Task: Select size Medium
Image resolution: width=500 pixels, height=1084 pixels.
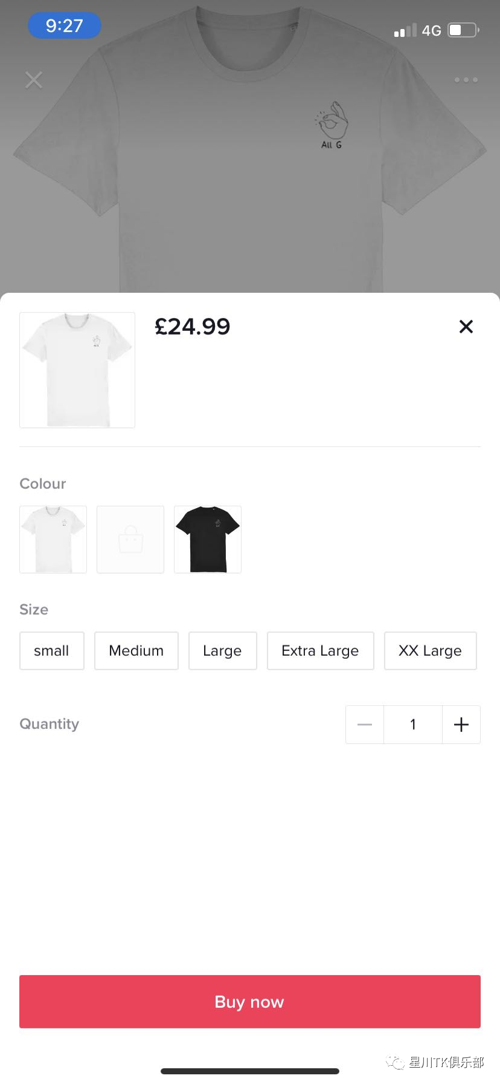Action: (136, 651)
